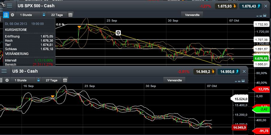Click the 1.707,38 price level label
The width and height of the screenshot is (271, 135).
pos(261,40)
